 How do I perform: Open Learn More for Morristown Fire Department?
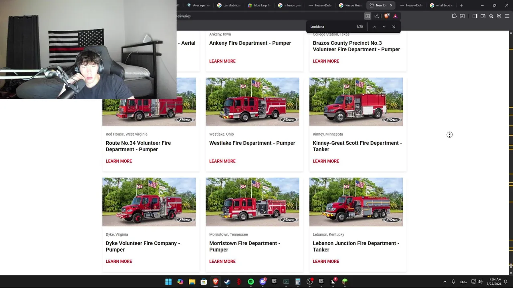[222, 262]
